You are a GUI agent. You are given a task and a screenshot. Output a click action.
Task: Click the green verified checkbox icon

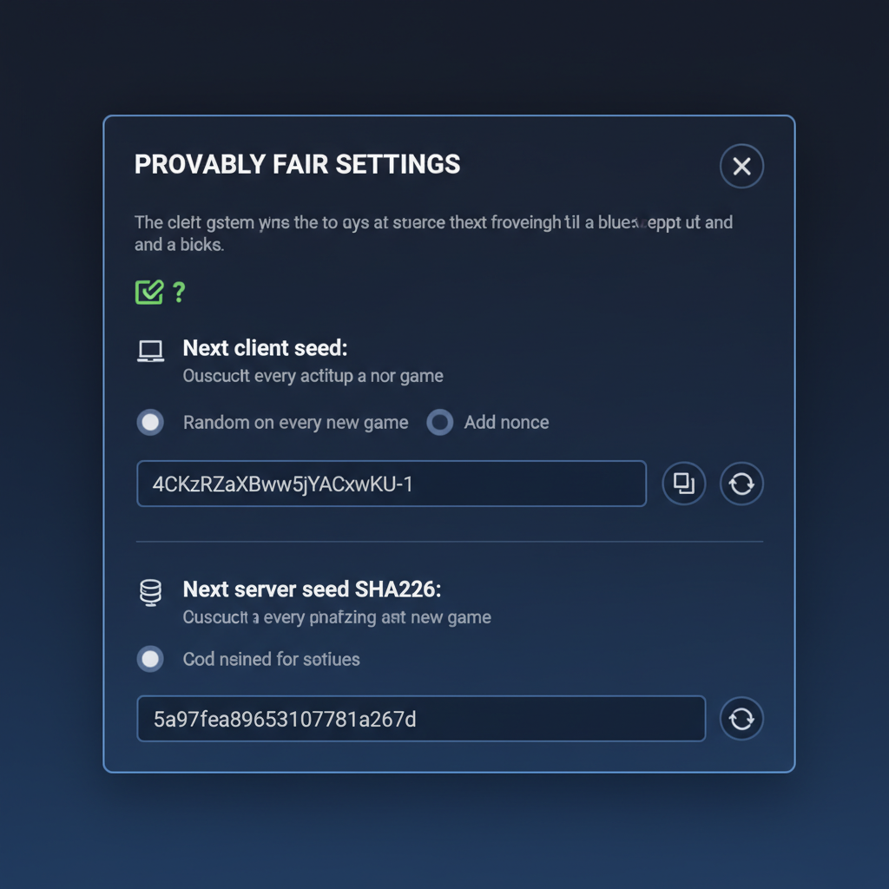tap(148, 292)
